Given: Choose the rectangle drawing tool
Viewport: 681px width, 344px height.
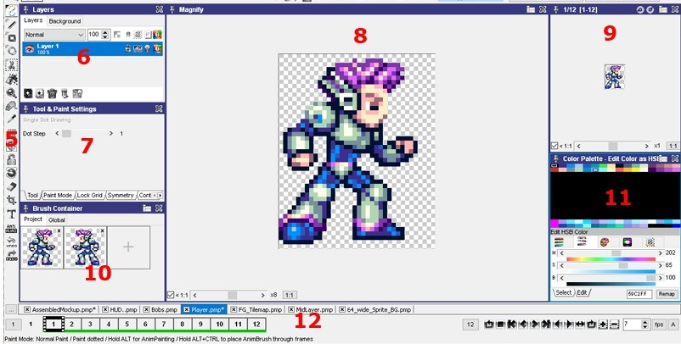Looking at the screenshot, I should click(12, 38).
